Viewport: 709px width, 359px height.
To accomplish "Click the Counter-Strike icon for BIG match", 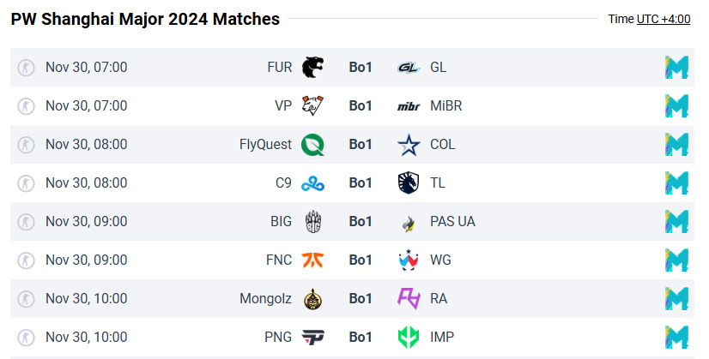I will click(27, 221).
